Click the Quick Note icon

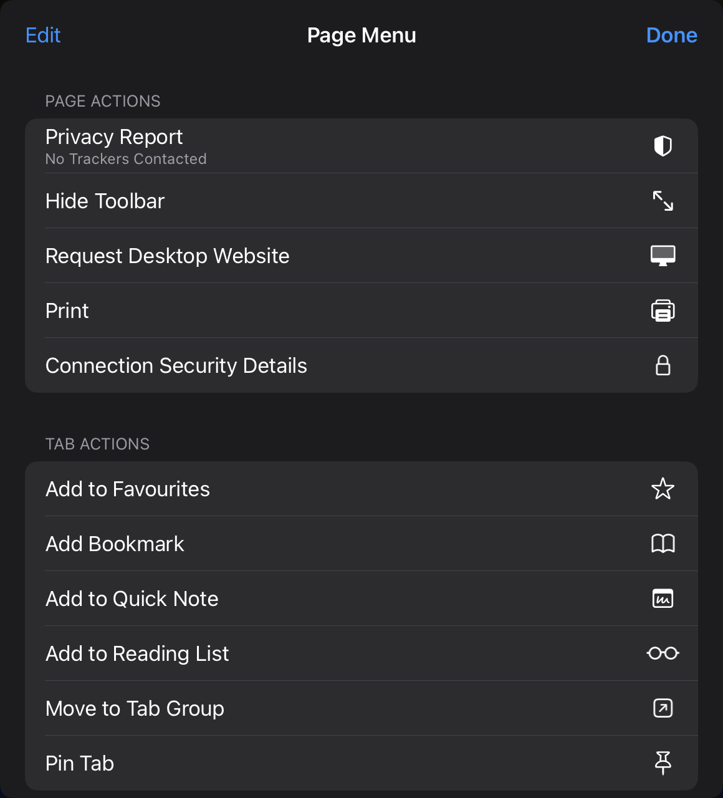[663, 598]
